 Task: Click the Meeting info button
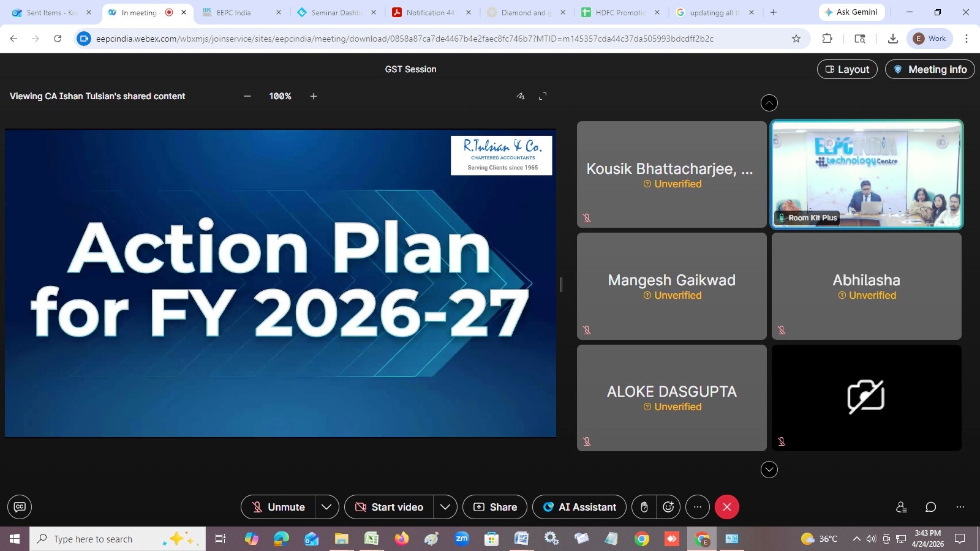coord(930,69)
